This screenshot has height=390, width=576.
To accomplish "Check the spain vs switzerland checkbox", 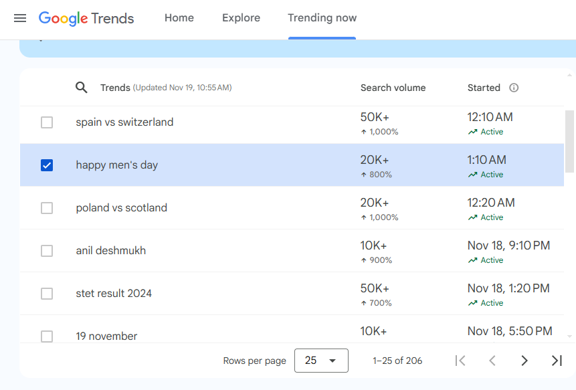I will click(x=47, y=122).
